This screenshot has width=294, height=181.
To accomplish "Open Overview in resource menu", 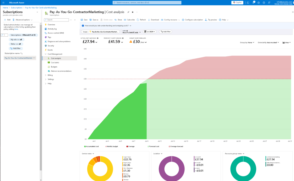I will [x=51, y=25].
